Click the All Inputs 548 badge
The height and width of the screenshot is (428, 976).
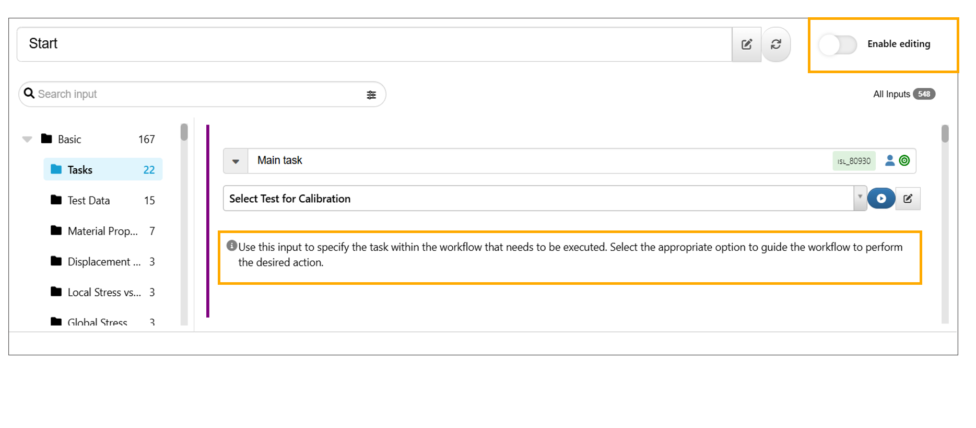click(x=923, y=94)
